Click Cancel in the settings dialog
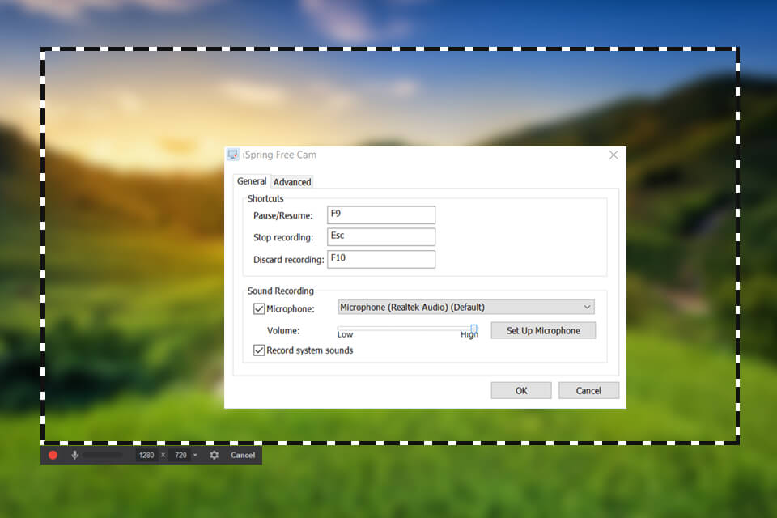 pyautogui.click(x=588, y=391)
